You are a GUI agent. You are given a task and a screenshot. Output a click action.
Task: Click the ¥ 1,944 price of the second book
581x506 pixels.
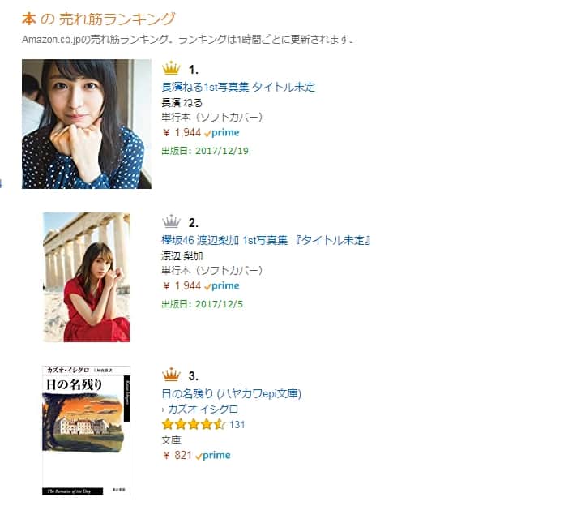[182, 285]
